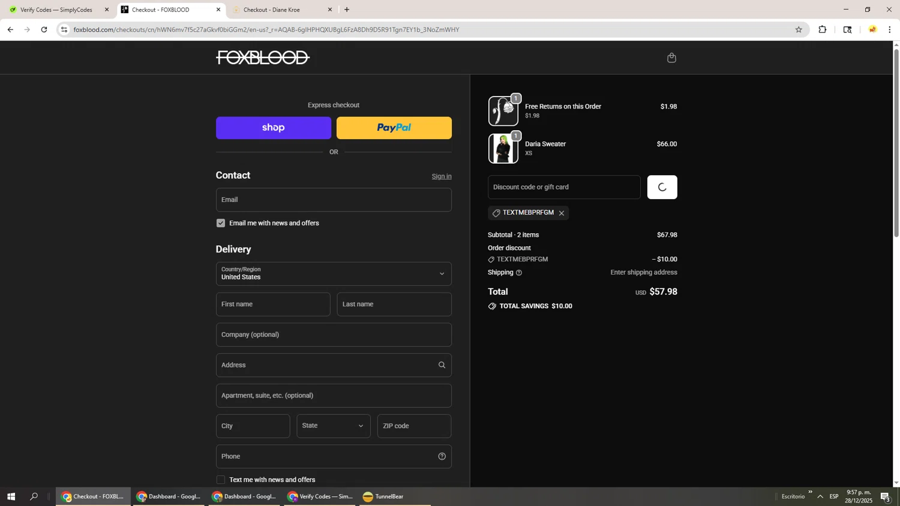Image resolution: width=900 pixels, height=506 pixels.
Task: Open the media search side panel icon
Action: click(847, 29)
